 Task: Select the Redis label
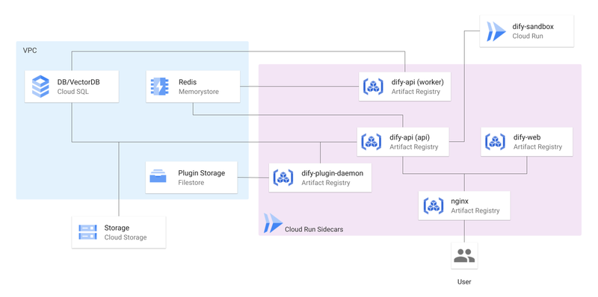point(188,82)
